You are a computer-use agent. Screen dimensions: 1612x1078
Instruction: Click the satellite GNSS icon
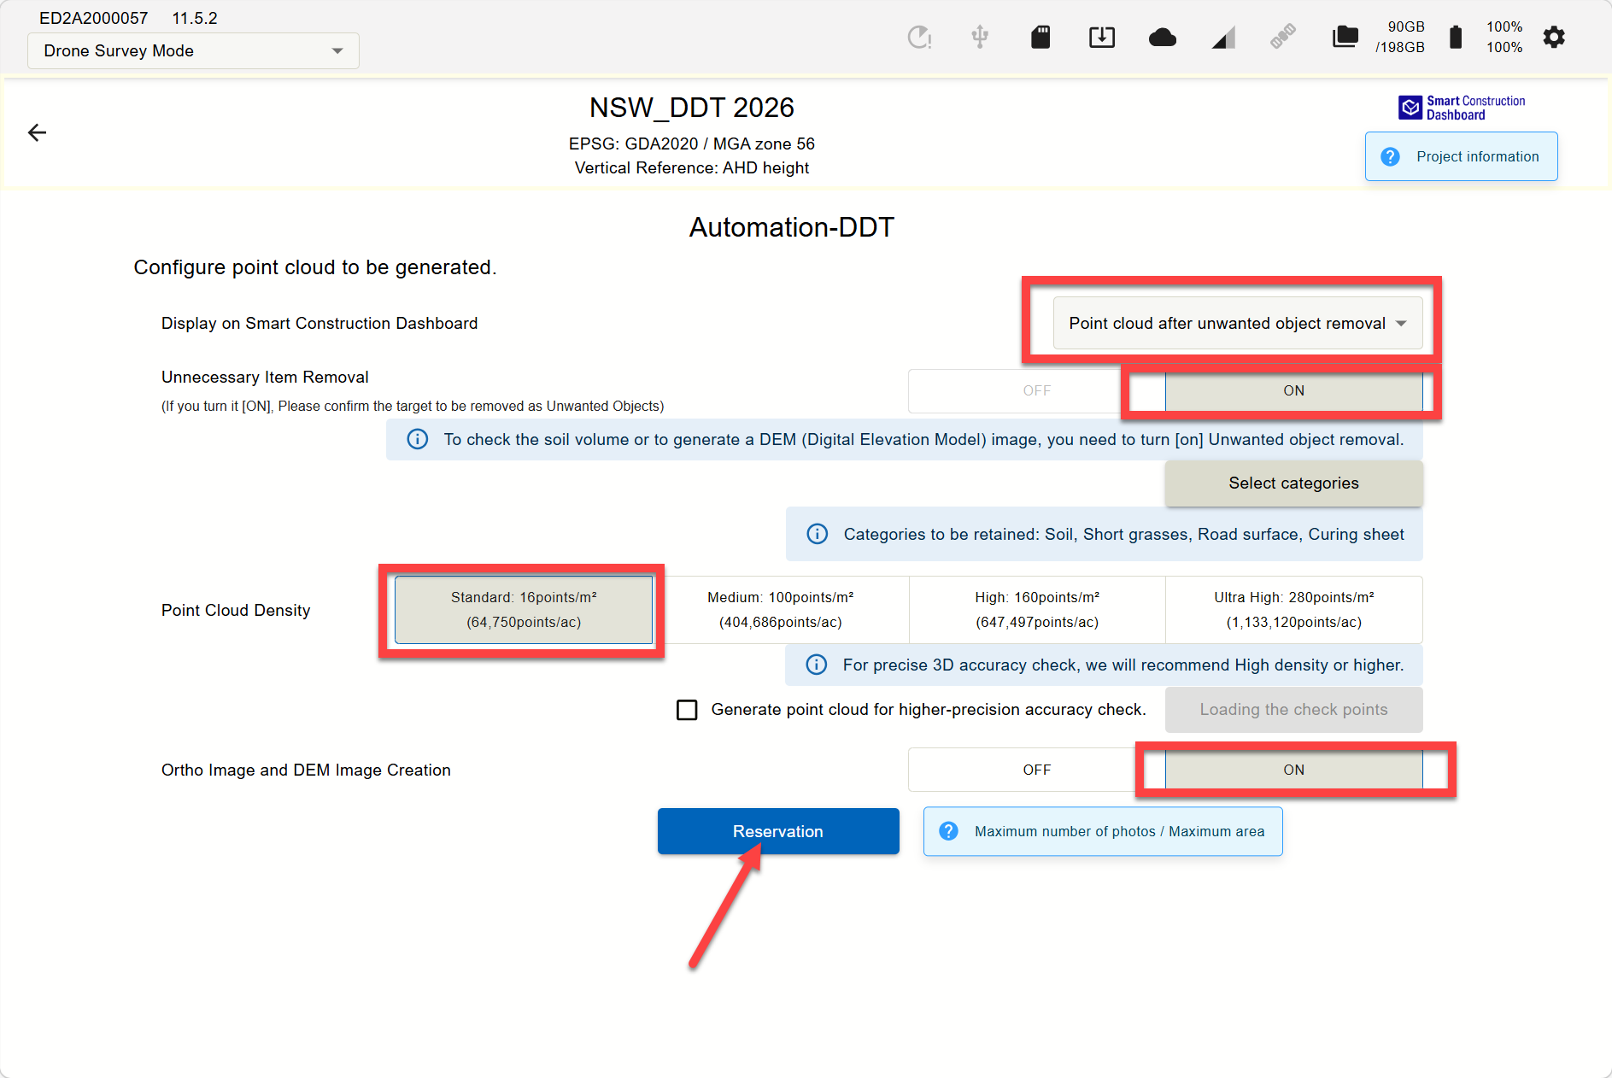[x=1282, y=37]
